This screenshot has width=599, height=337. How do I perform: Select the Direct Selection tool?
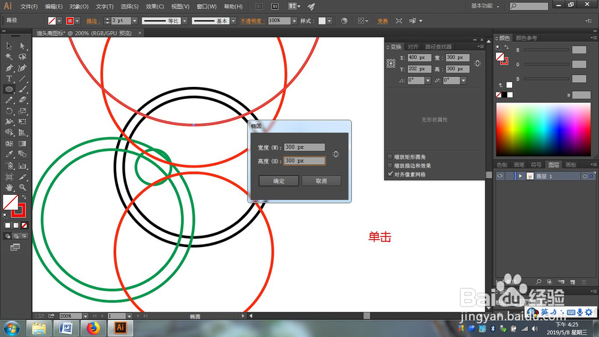tap(23, 46)
